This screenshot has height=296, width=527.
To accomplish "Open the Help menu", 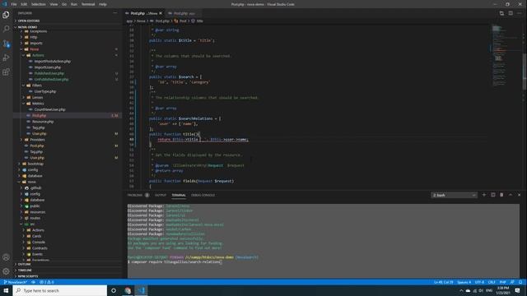I will [x=103, y=4].
